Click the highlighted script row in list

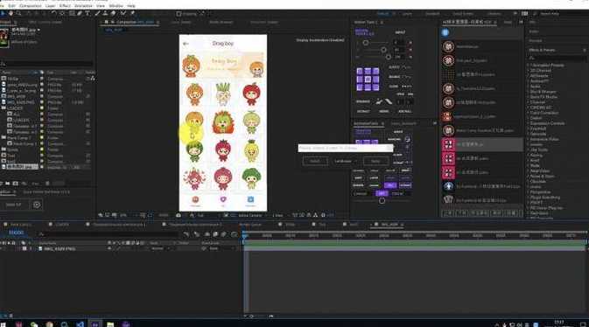(x=482, y=144)
